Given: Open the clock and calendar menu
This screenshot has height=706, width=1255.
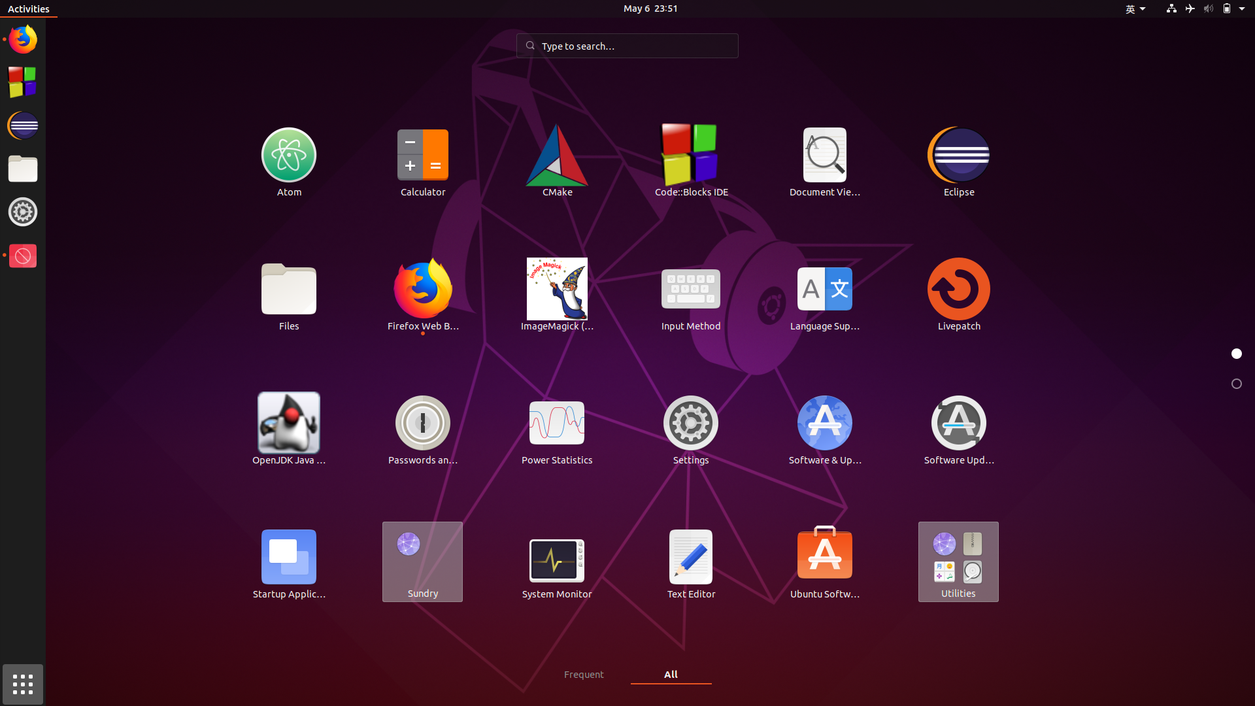Looking at the screenshot, I should click(650, 8).
